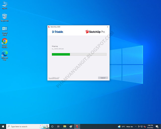Open Task View on the taskbar

tap(58, 126)
